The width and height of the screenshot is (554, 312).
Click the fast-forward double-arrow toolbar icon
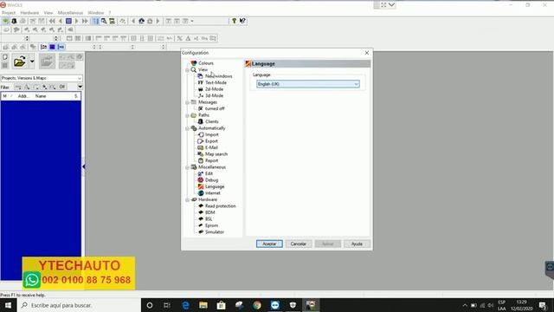pos(85,21)
